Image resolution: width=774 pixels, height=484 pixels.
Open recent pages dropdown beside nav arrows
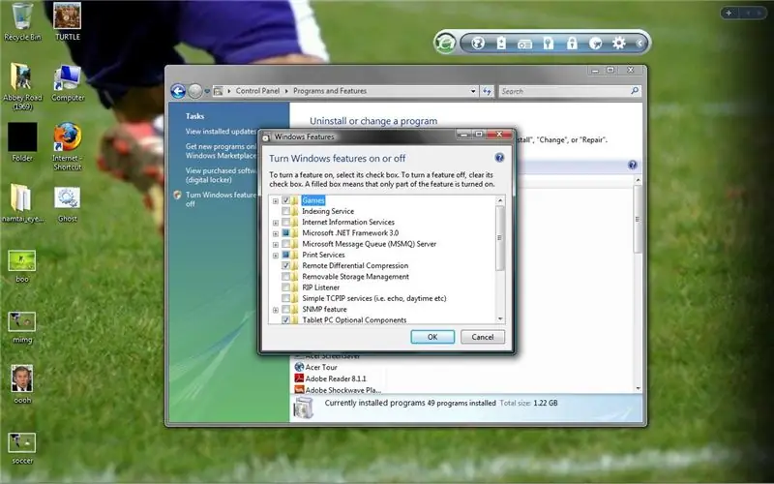click(207, 91)
